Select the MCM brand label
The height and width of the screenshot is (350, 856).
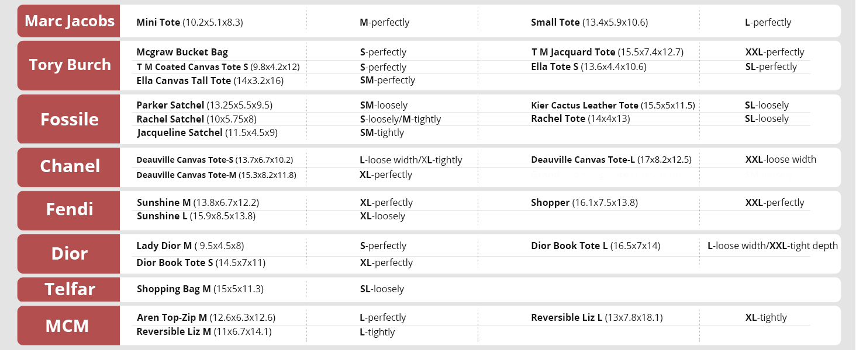(67, 325)
